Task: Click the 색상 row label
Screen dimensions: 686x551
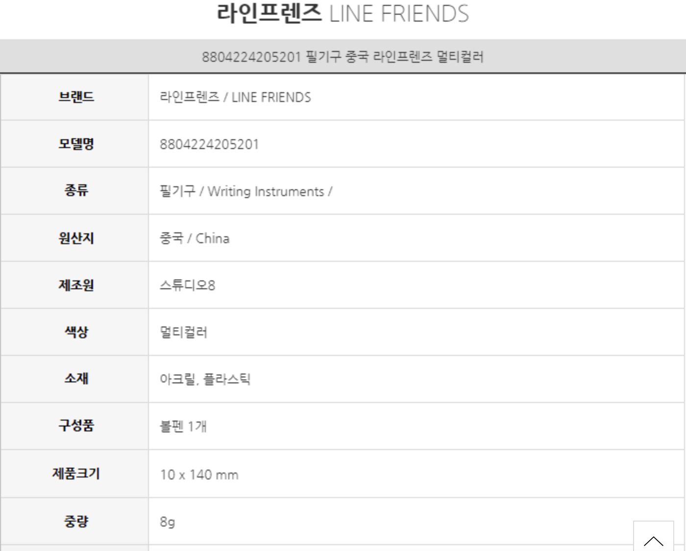Action: tap(76, 332)
